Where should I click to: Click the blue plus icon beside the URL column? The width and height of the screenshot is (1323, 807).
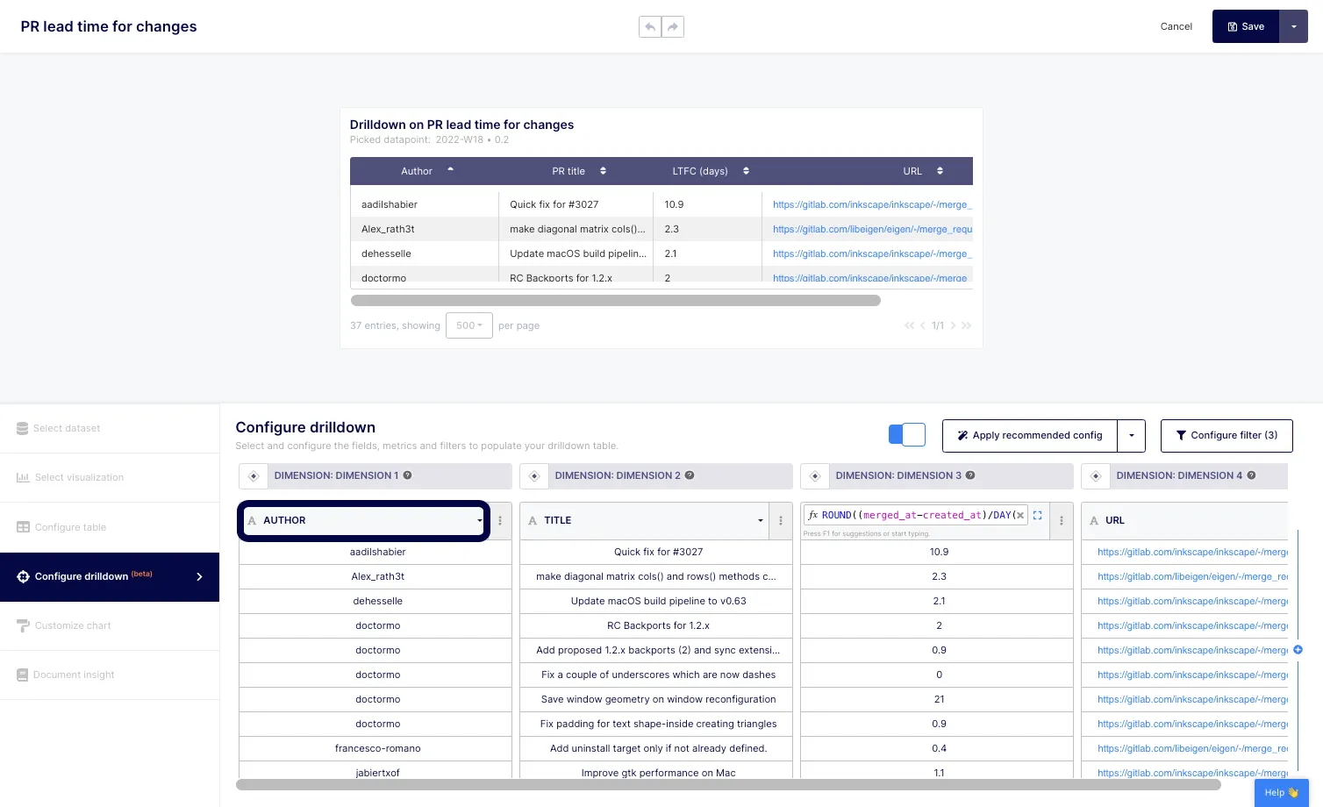pyautogui.click(x=1298, y=650)
